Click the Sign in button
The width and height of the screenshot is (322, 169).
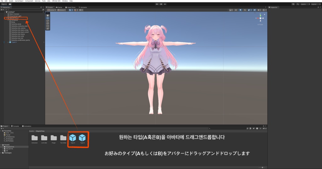4,4
